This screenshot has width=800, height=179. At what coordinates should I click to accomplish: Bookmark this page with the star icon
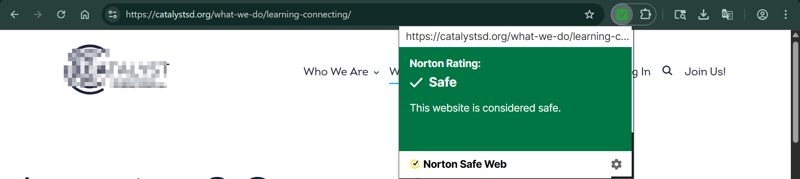pyautogui.click(x=589, y=15)
